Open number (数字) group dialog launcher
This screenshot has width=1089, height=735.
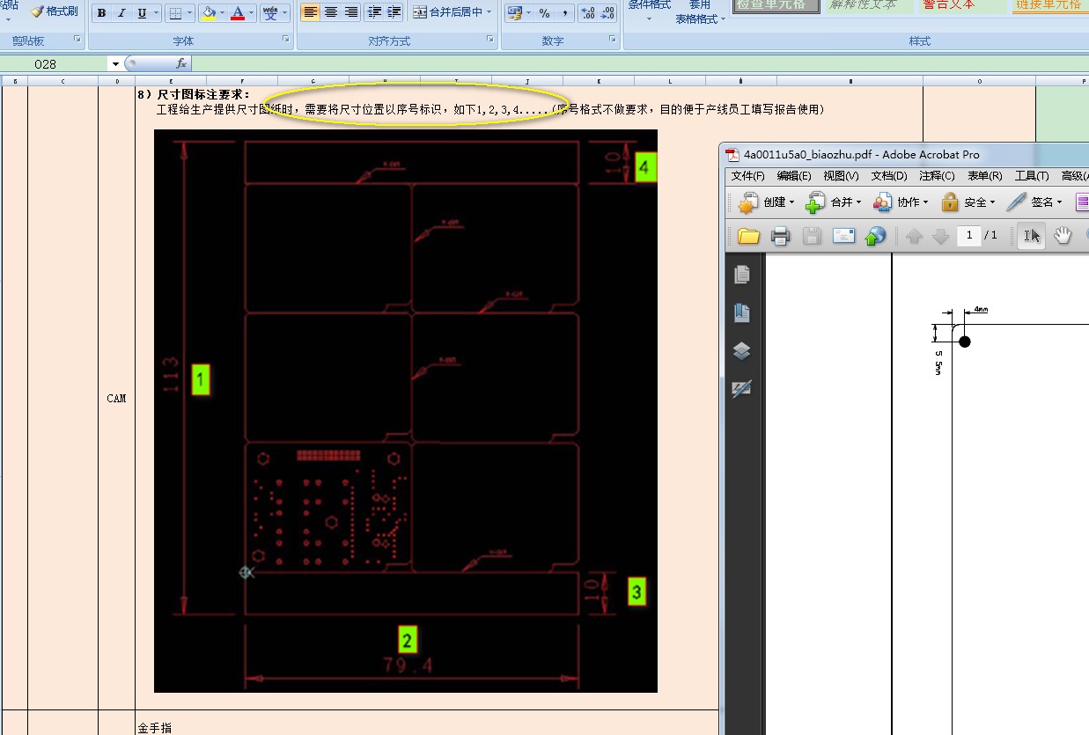pyautogui.click(x=612, y=40)
